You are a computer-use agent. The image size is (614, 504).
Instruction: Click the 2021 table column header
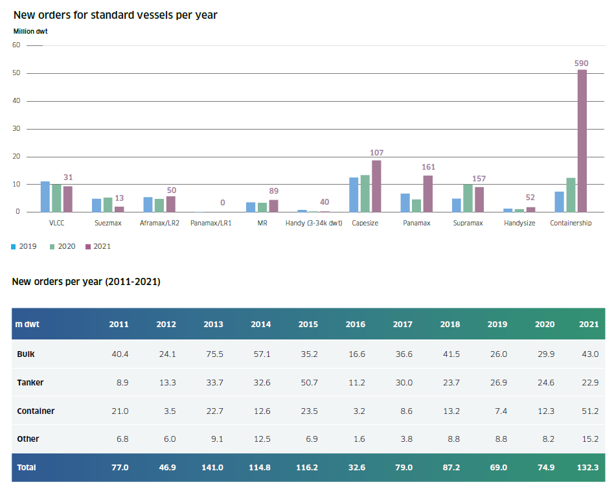coord(587,324)
